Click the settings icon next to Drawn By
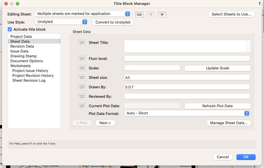 [x=82, y=87]
